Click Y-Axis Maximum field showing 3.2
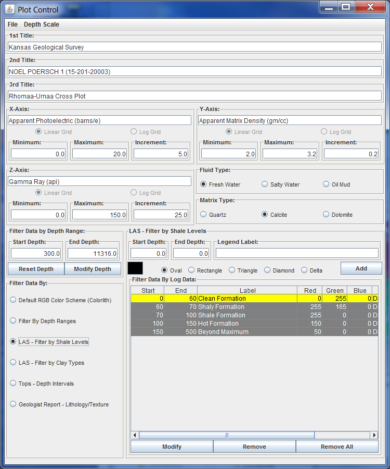The width and height of the screenshot is (390, 469). tap(290, 154)
